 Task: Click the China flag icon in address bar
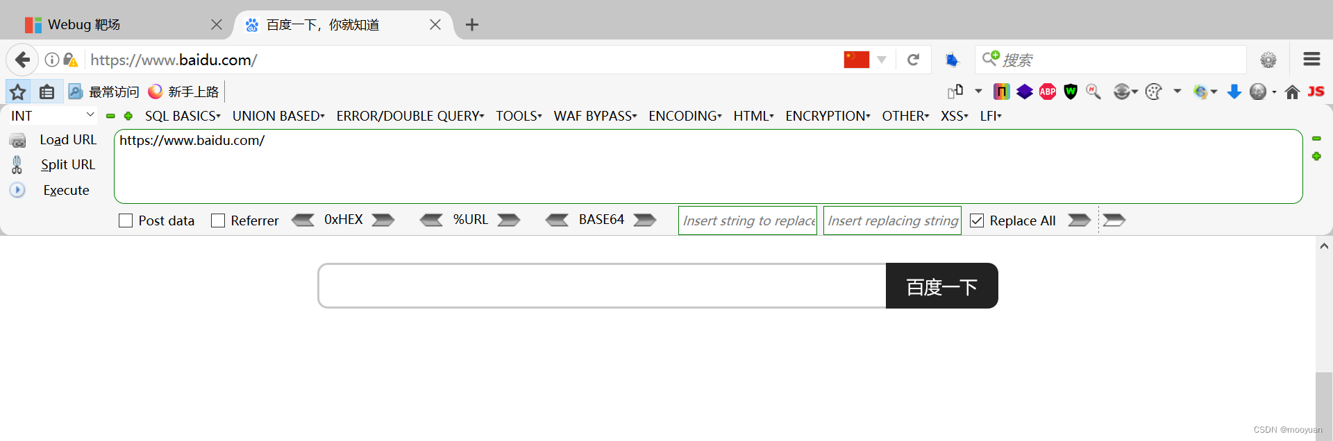pyautogui.click(x=856, y=60)
